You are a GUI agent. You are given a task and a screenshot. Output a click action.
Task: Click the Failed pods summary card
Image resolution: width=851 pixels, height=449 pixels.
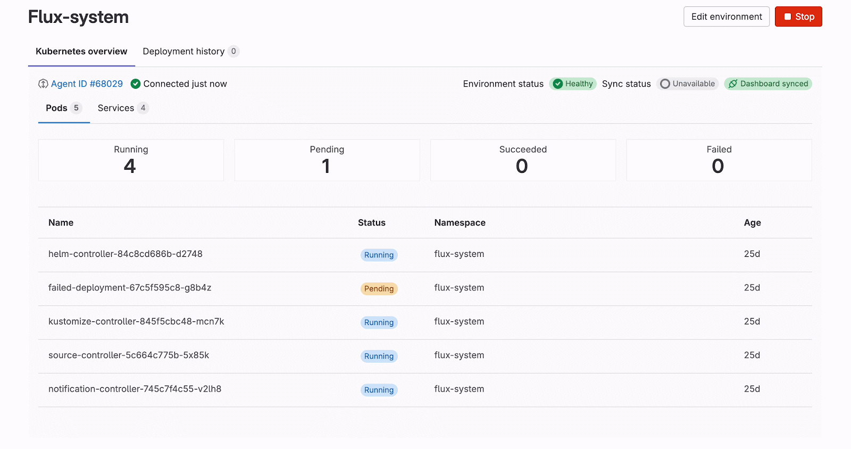(719, 160)
